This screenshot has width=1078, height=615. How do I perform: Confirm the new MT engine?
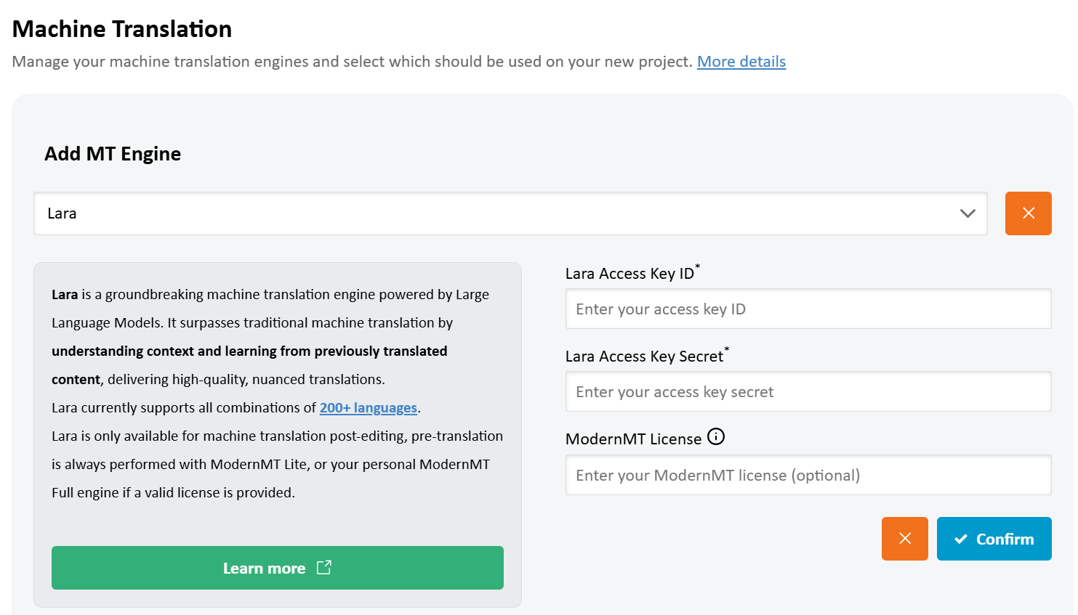pyautogui.click(x=994, y=539)
